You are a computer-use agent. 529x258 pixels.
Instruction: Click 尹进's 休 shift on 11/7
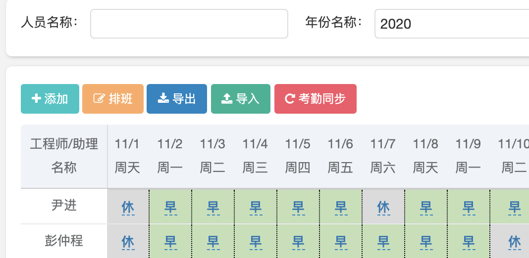[x=383, y=207]
